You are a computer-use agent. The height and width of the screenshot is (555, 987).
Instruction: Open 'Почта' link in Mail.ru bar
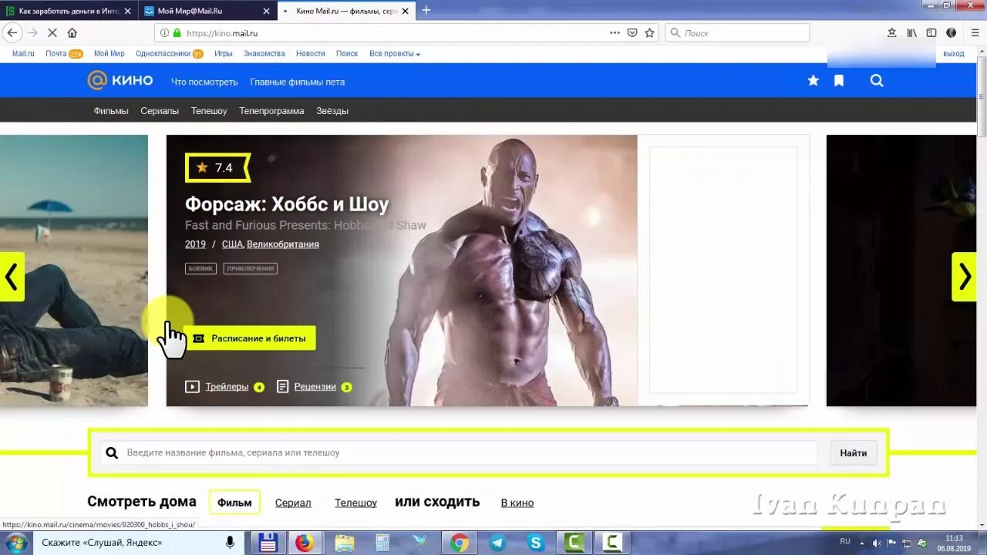pos(56,54)
